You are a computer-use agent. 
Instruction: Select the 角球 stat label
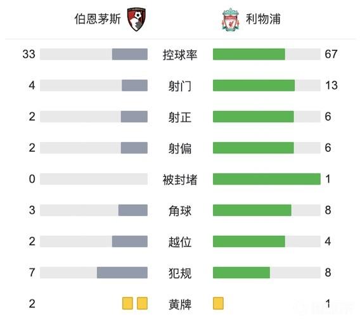tap(180, 211)
